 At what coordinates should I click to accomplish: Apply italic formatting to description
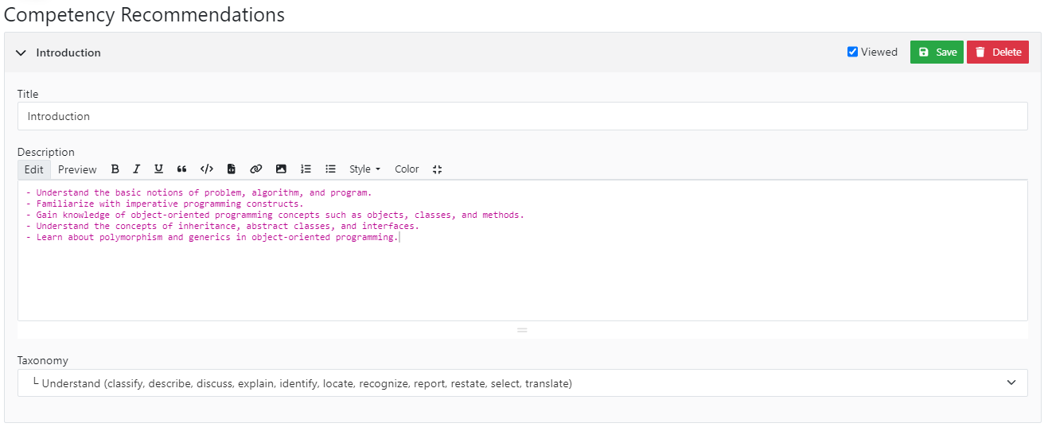(137, 169)
